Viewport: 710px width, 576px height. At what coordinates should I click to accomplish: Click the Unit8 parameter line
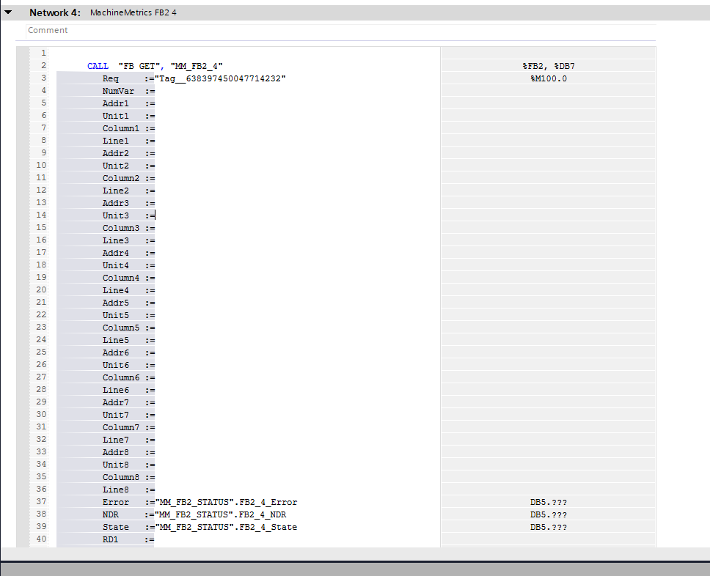pos(115,464)
